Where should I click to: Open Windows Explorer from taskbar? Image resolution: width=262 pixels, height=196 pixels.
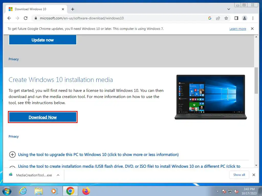39,191
